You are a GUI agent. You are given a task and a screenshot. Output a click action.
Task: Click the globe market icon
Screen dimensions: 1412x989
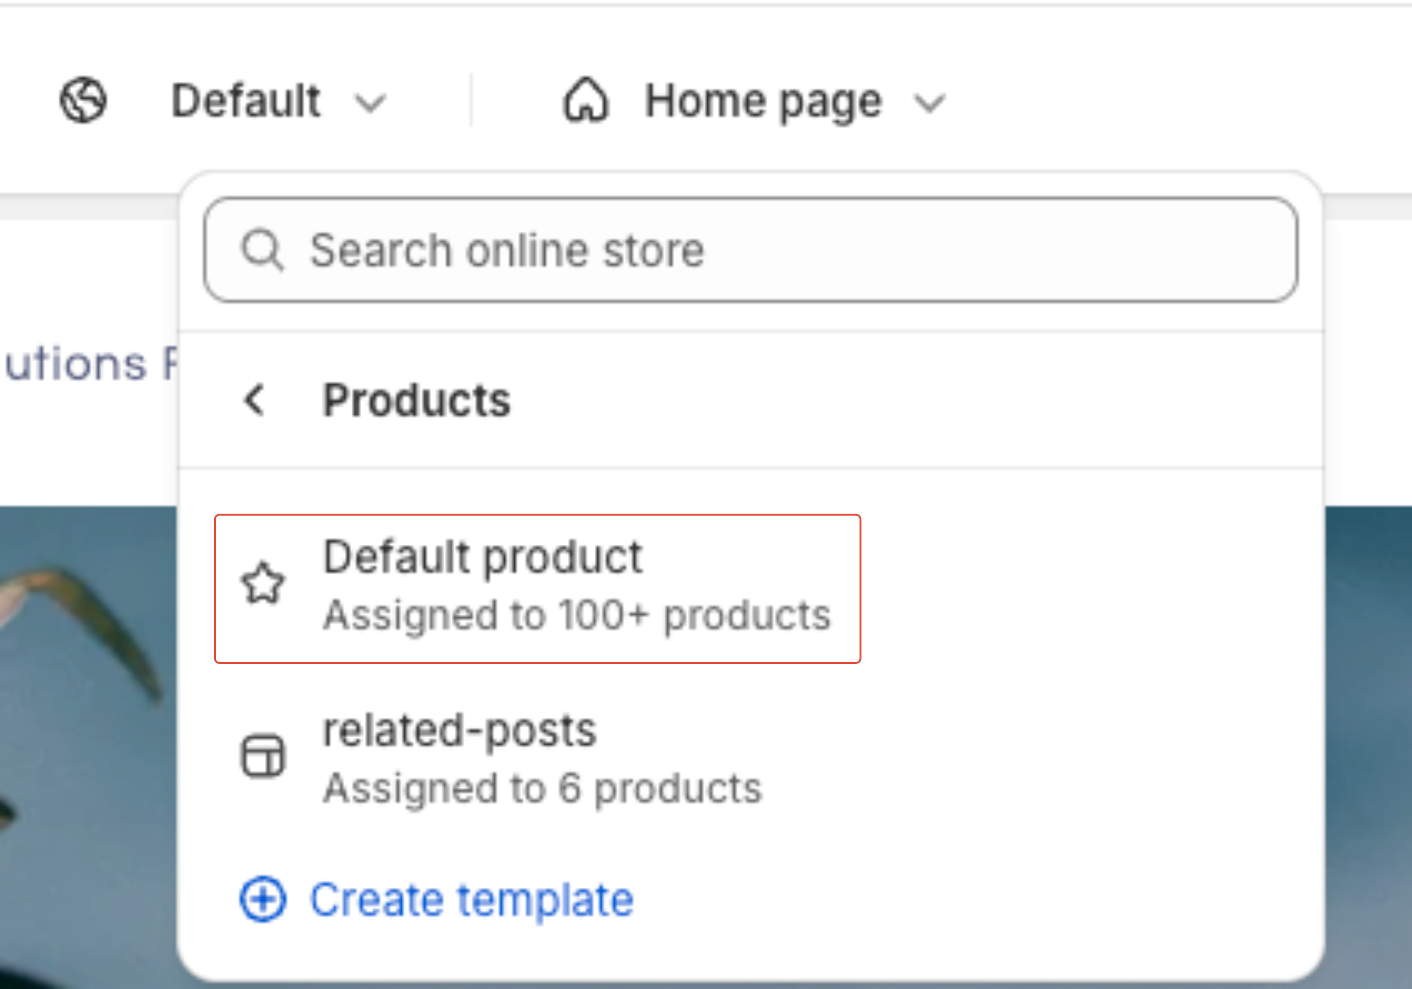[x=83, y=99]
